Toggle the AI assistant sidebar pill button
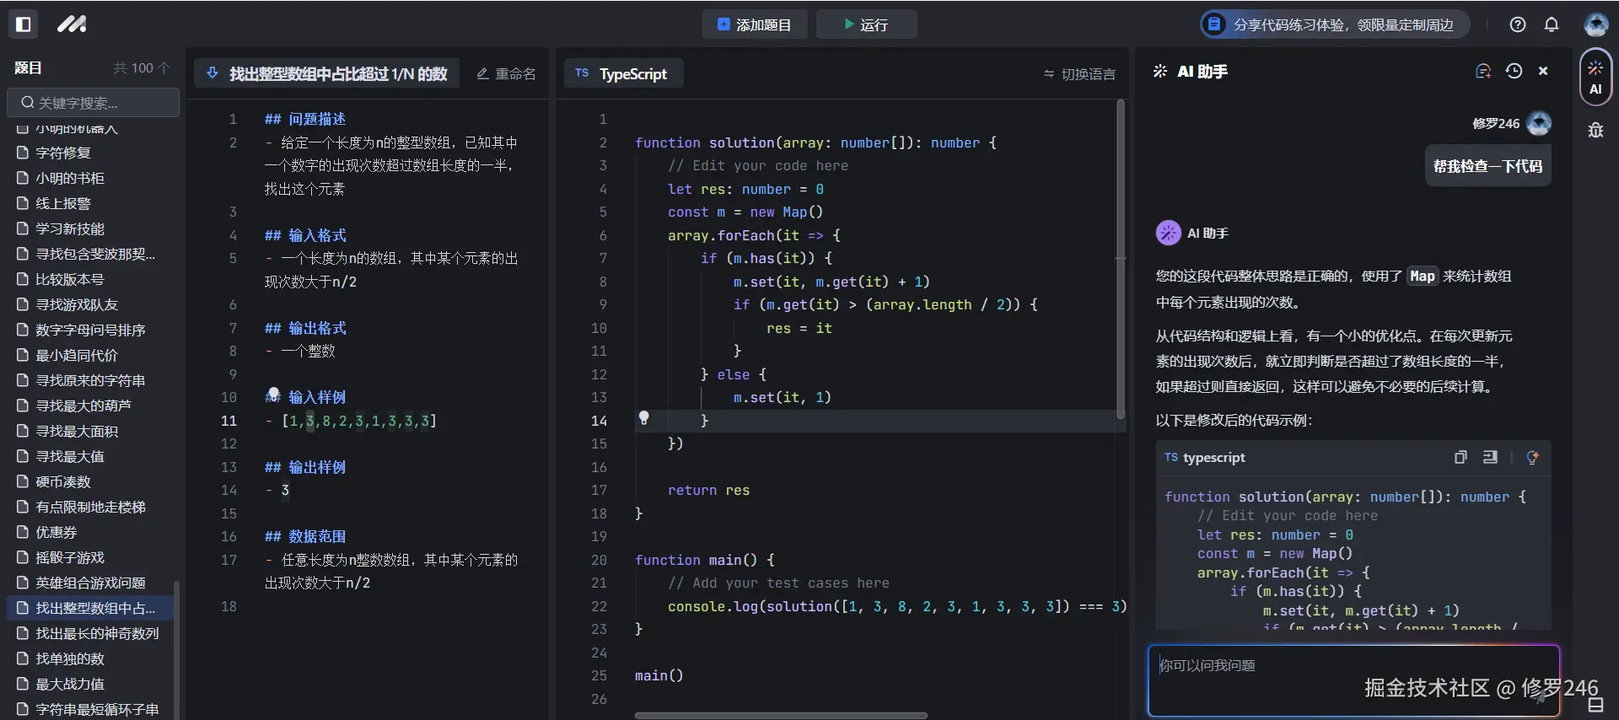The height and width of the screenshot is (720, 1619). (x=1595, y=78)
